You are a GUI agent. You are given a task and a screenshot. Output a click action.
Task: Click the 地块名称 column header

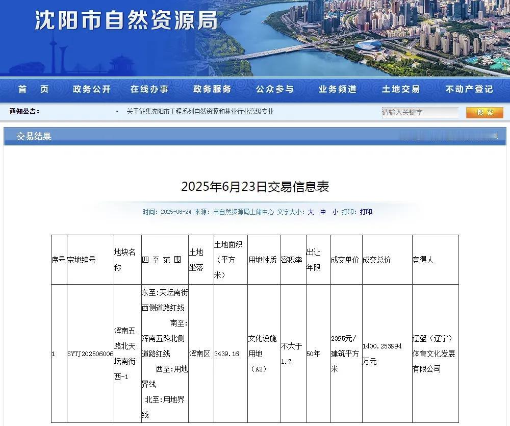(127, 260)
